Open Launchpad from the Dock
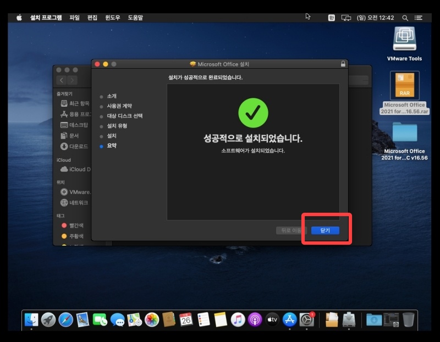Viewport: 440px width, 342px height. click(x=48, y=319)
